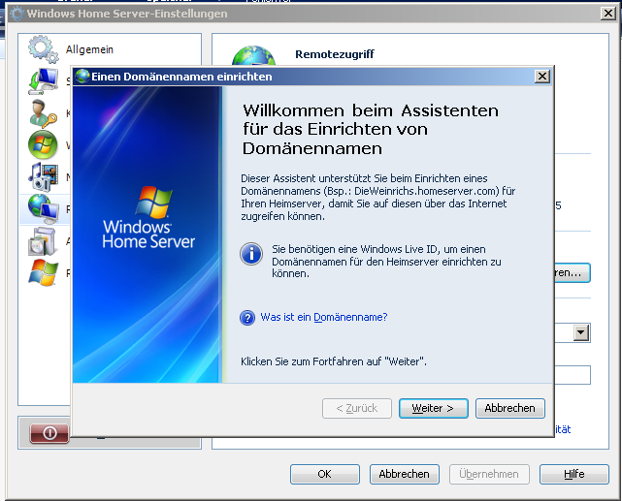Open the media sharing film-and-music icon

pos(42,176)
